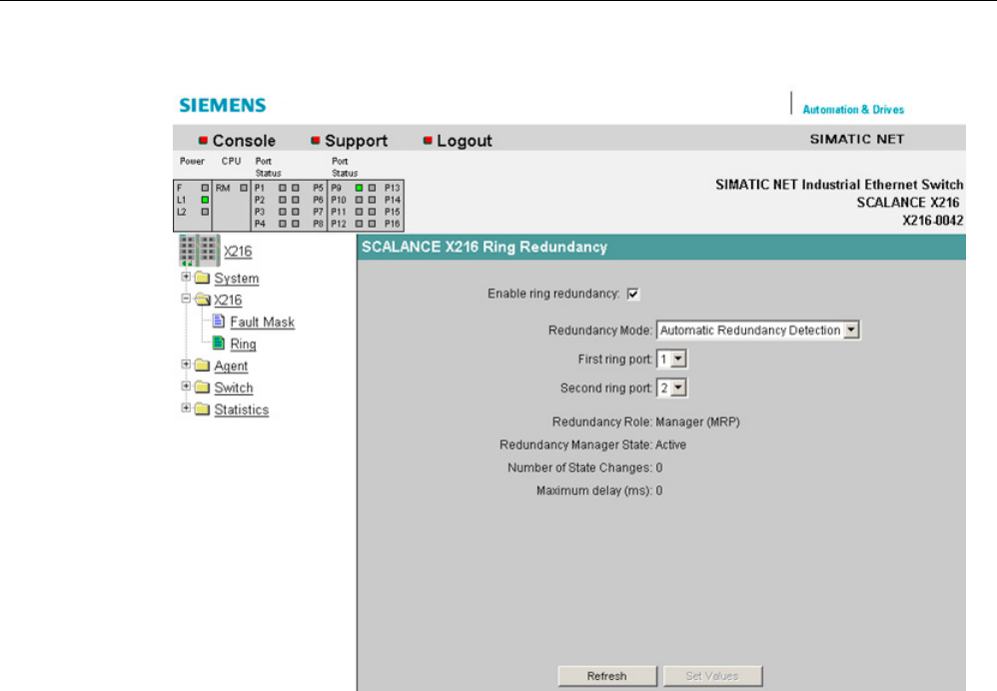
Task: Open the System folder link
Action: 236,279
